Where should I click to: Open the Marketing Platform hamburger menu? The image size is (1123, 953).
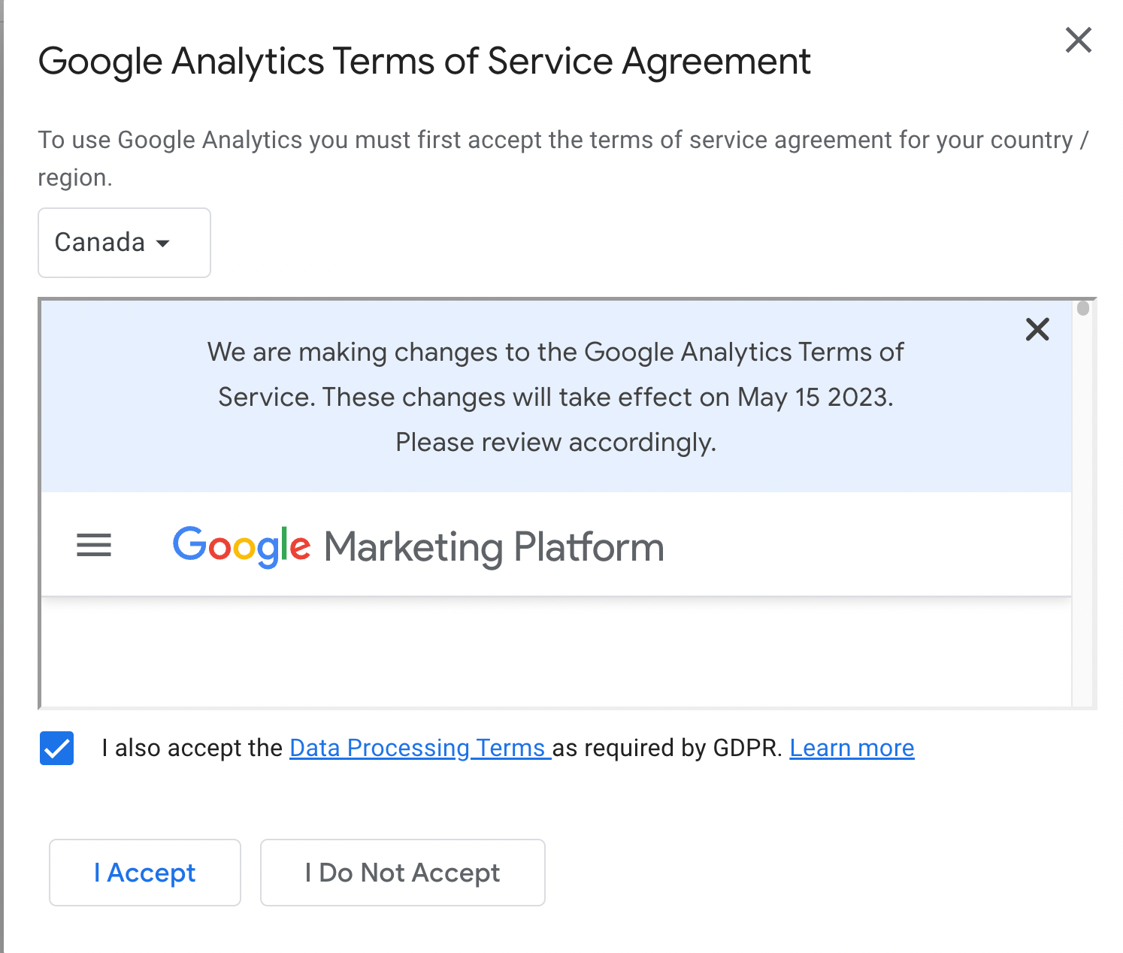coord(94,545)
